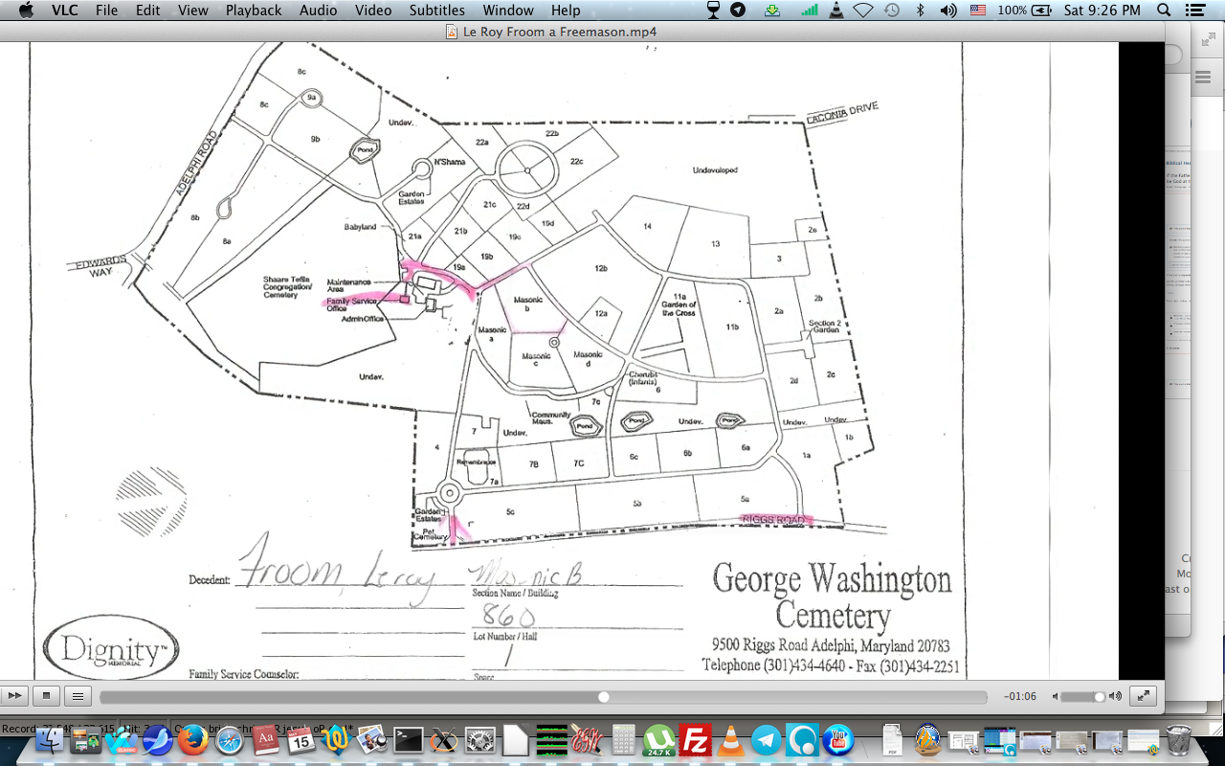Open Time Machine status menu
This screenshot has height=766, width=1225.
click(892, 11)
